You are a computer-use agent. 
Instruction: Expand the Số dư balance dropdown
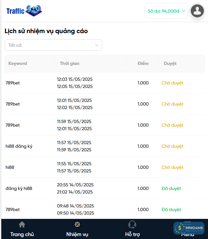(166, 11)
